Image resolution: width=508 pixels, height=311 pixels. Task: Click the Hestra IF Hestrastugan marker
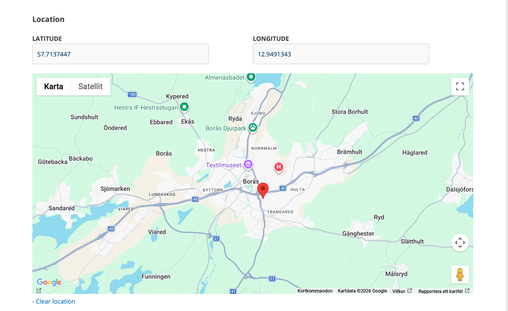click(x=185, y=107)
